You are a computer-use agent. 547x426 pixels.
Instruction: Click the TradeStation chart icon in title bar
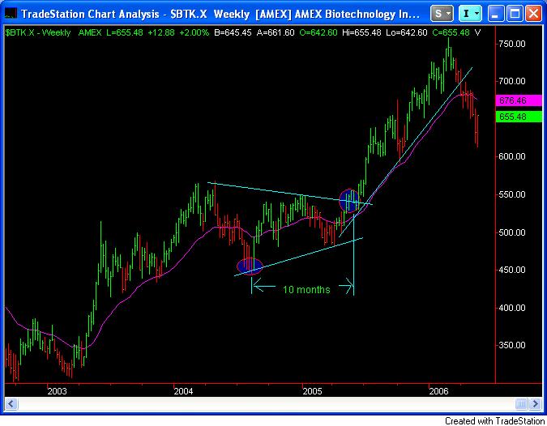click(x=11, y=14)
